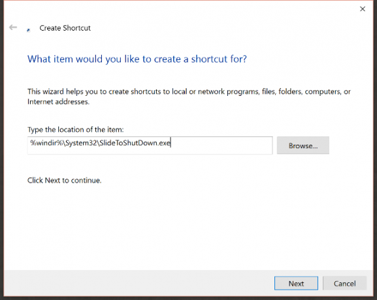Click the small shortcut wizard icon
Screen dimensions: 377x300
28,30
